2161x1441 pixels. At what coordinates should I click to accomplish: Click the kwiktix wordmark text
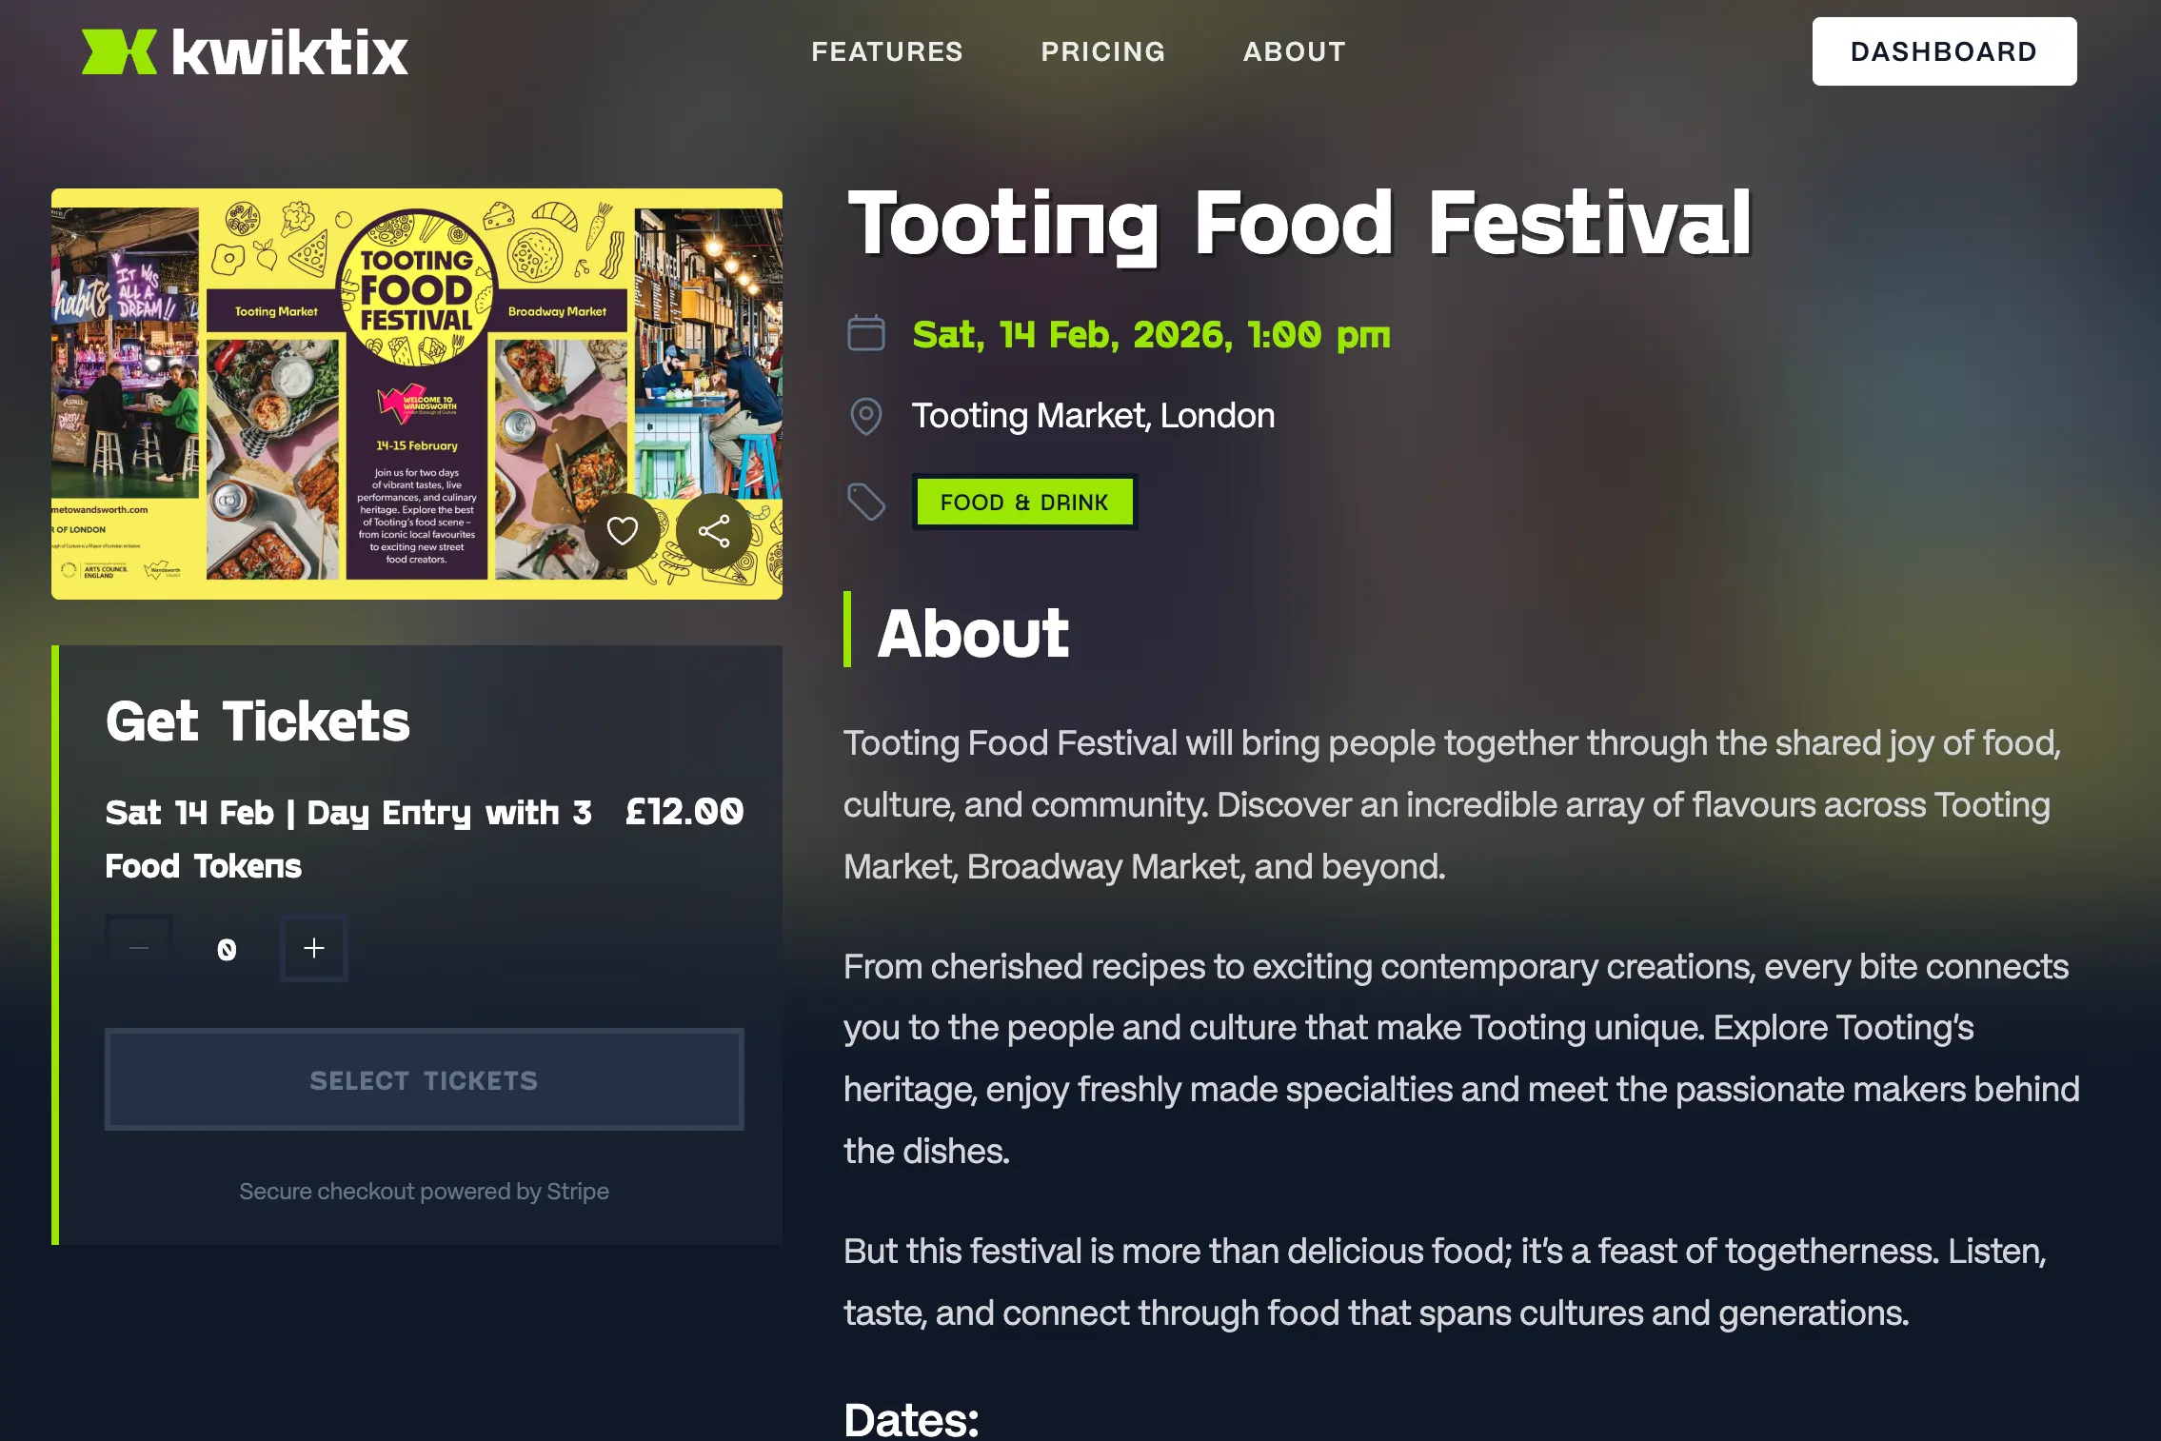click(x=290, y=52)
